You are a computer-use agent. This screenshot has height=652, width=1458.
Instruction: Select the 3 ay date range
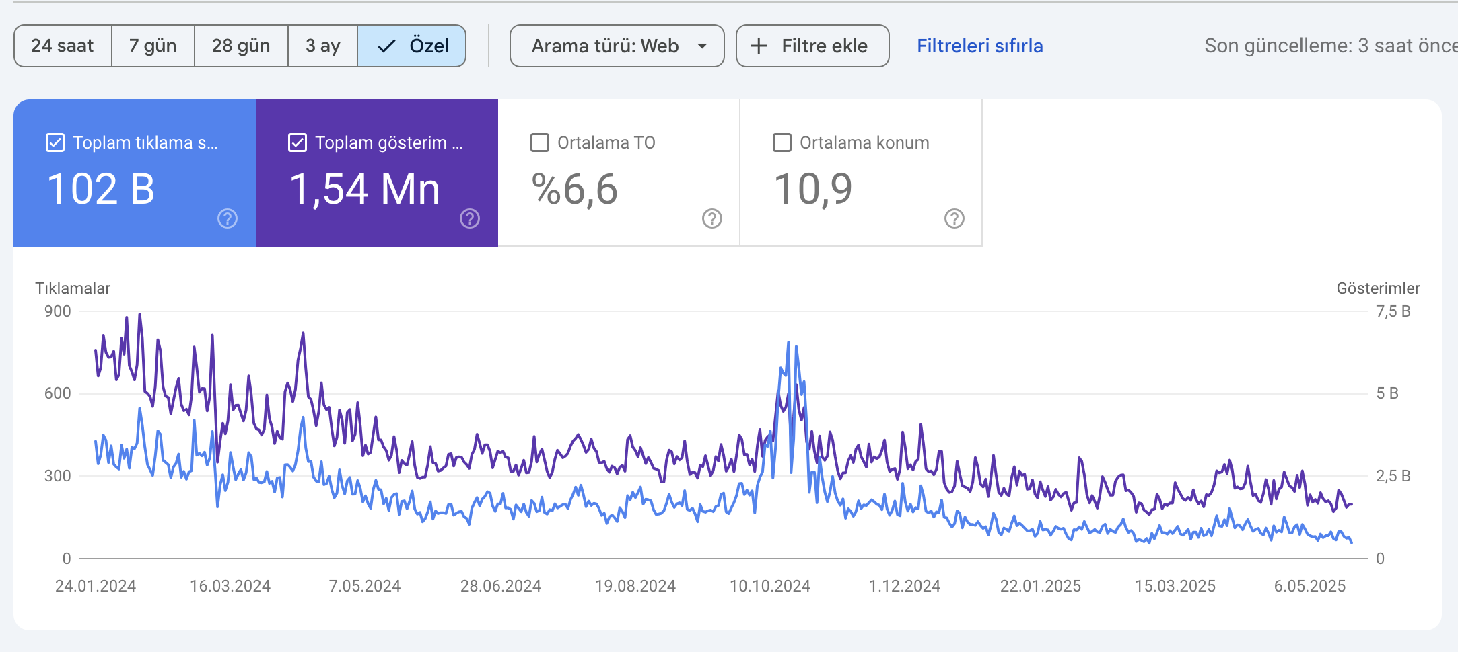pos(322,46)
